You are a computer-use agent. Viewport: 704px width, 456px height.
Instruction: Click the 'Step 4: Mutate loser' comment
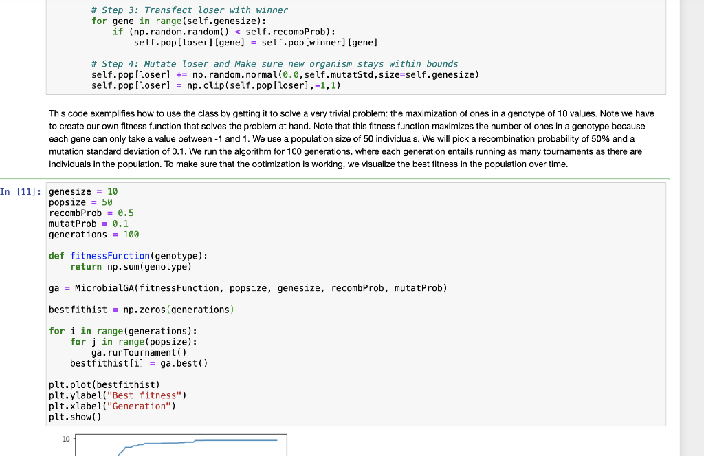[x=275, y=64]
